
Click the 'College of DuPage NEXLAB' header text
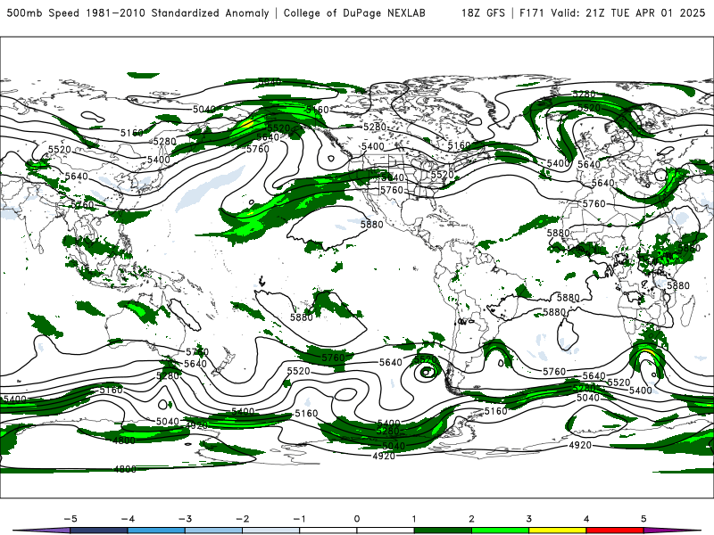[x=354, y=12]
